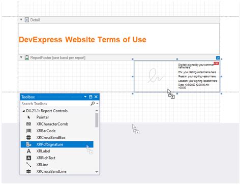Click the XRLabel letter A icon
Viewport: 241px width, 185px height.
29,151
